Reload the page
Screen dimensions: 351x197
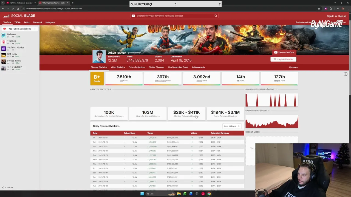[13, 8]
